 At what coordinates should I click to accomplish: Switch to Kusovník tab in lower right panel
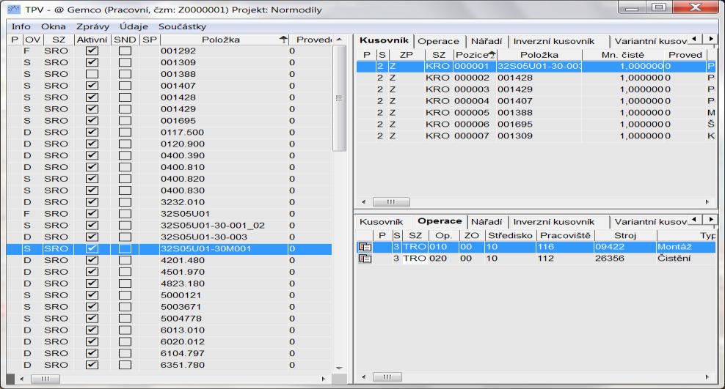382,222
